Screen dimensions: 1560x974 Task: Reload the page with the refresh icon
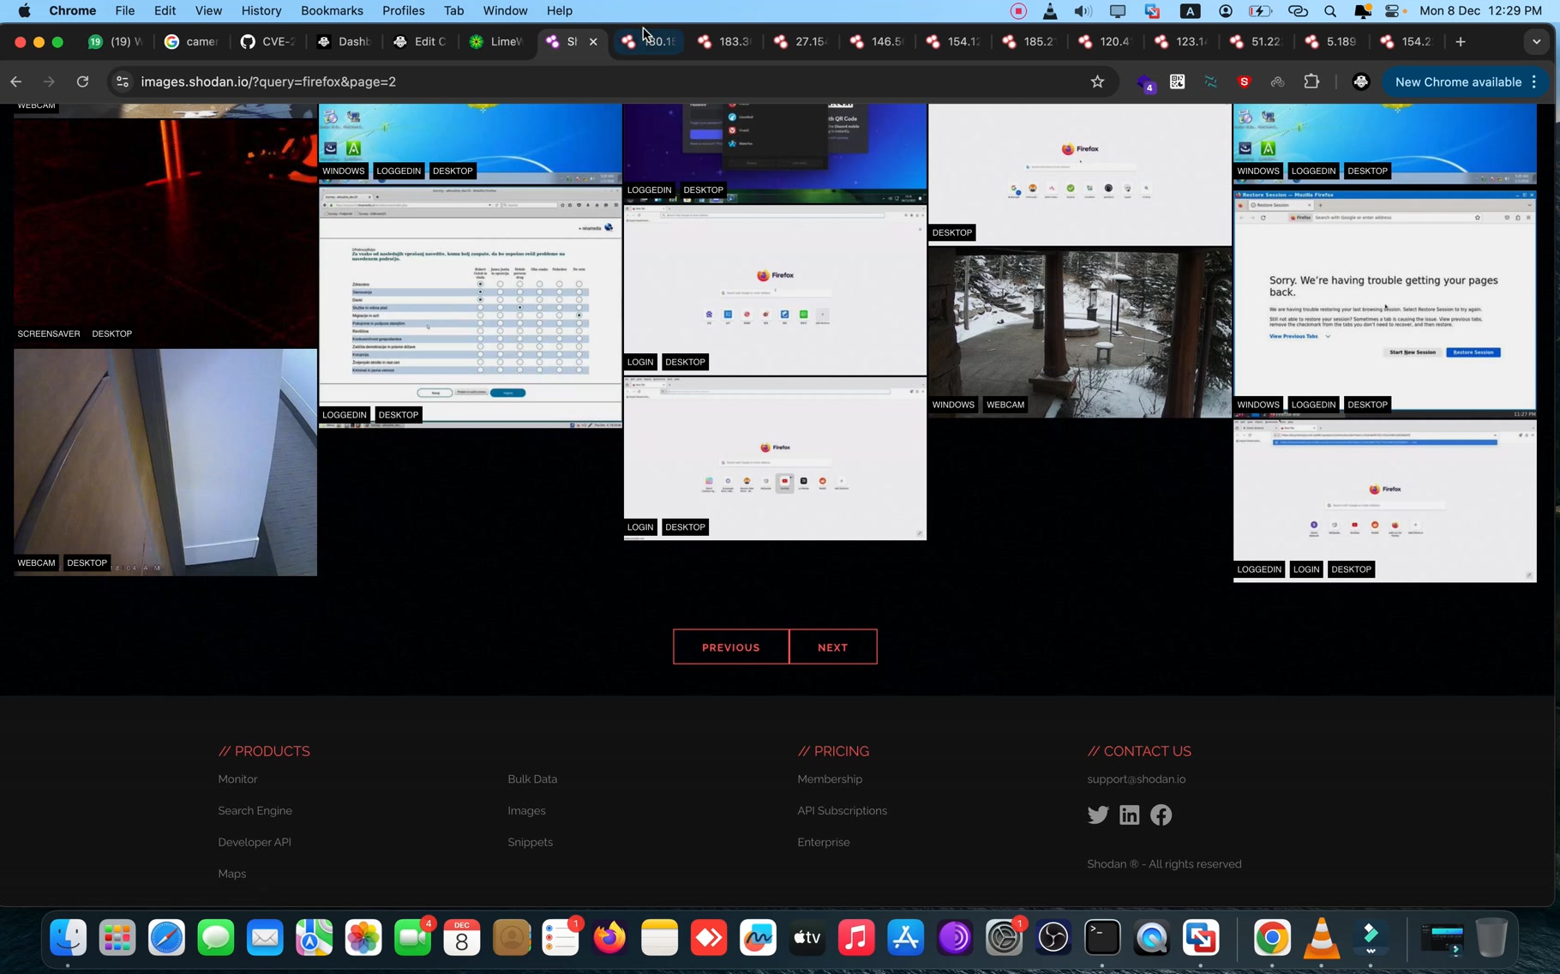pos(82,82)
